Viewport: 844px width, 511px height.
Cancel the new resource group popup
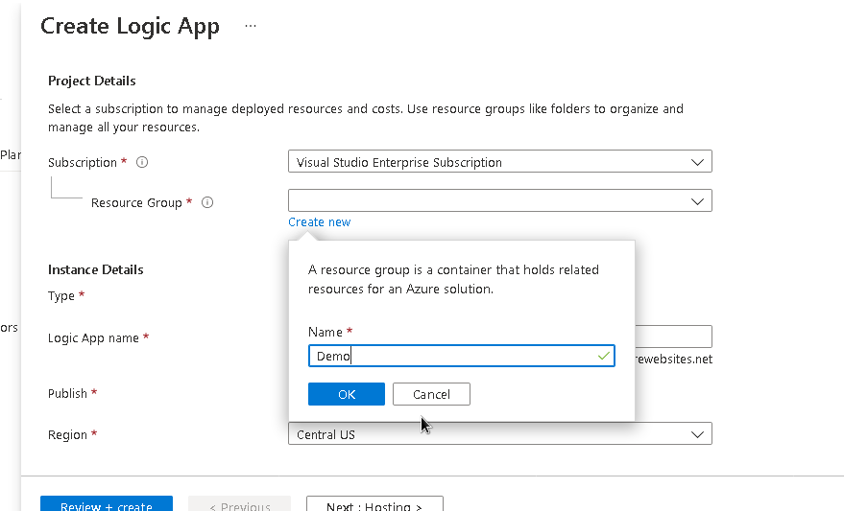point(431,394)
